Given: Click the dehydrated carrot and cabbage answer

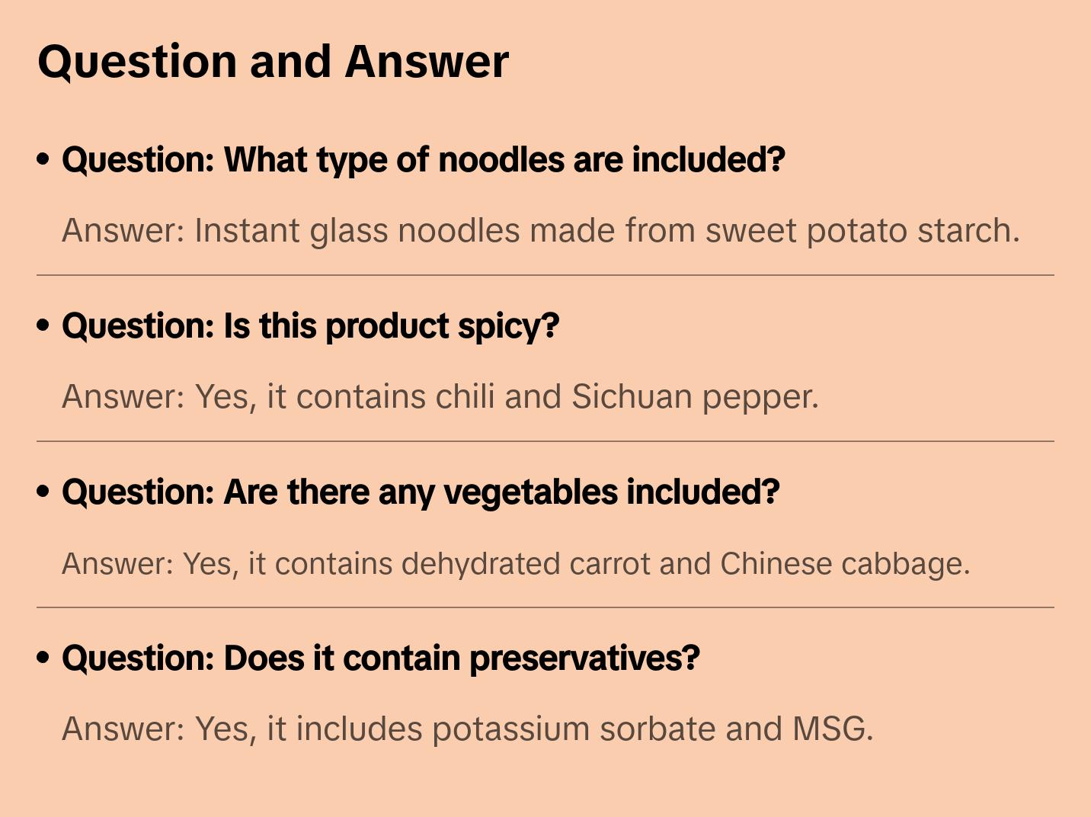Looking at the screenshot, I should tap(516, 564).
